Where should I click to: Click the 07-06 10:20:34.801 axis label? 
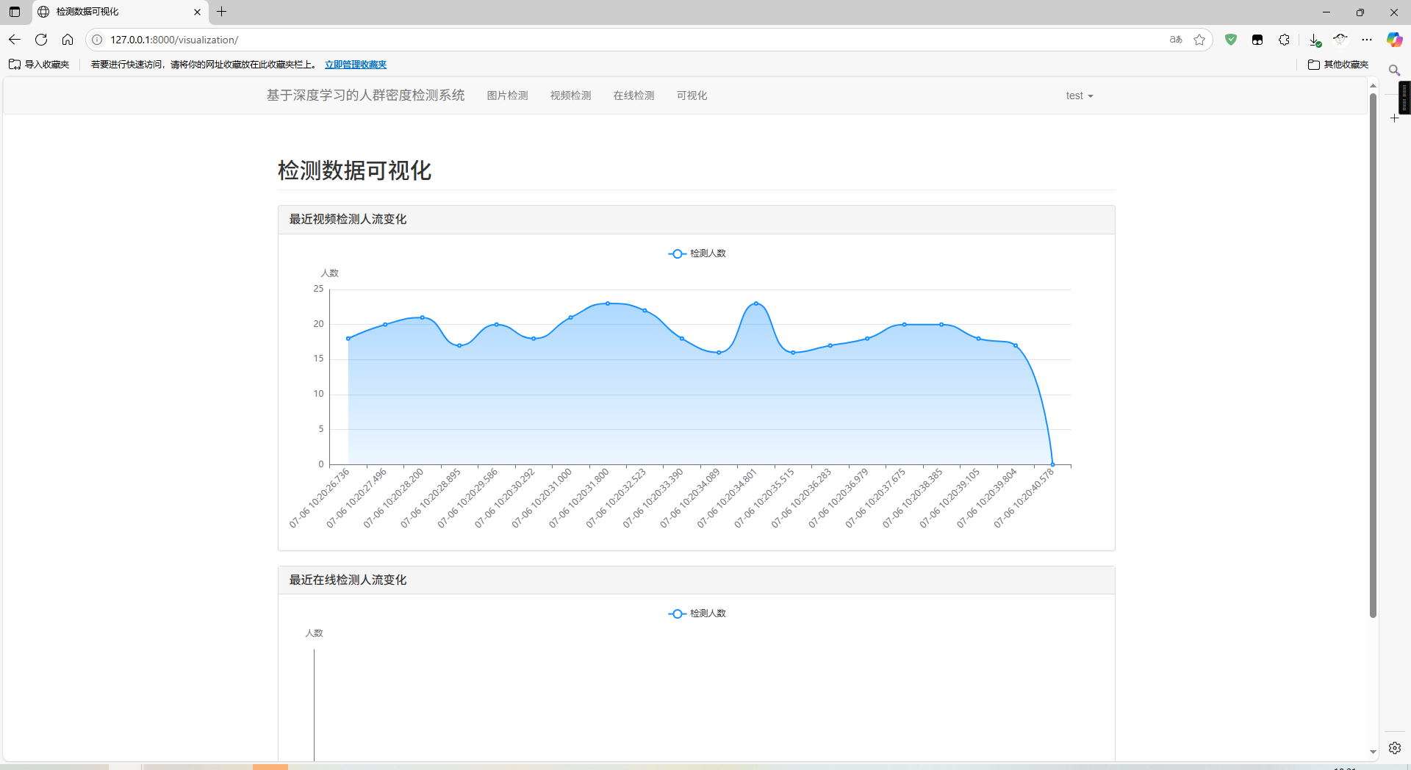(x=726, y=499)
